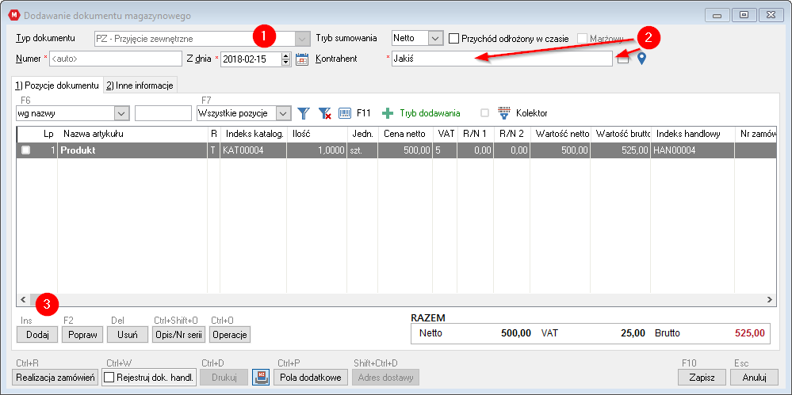Open the wg nazwy sort dropdown
Viewport: 792px width, 395px height.
pos(122,113)
